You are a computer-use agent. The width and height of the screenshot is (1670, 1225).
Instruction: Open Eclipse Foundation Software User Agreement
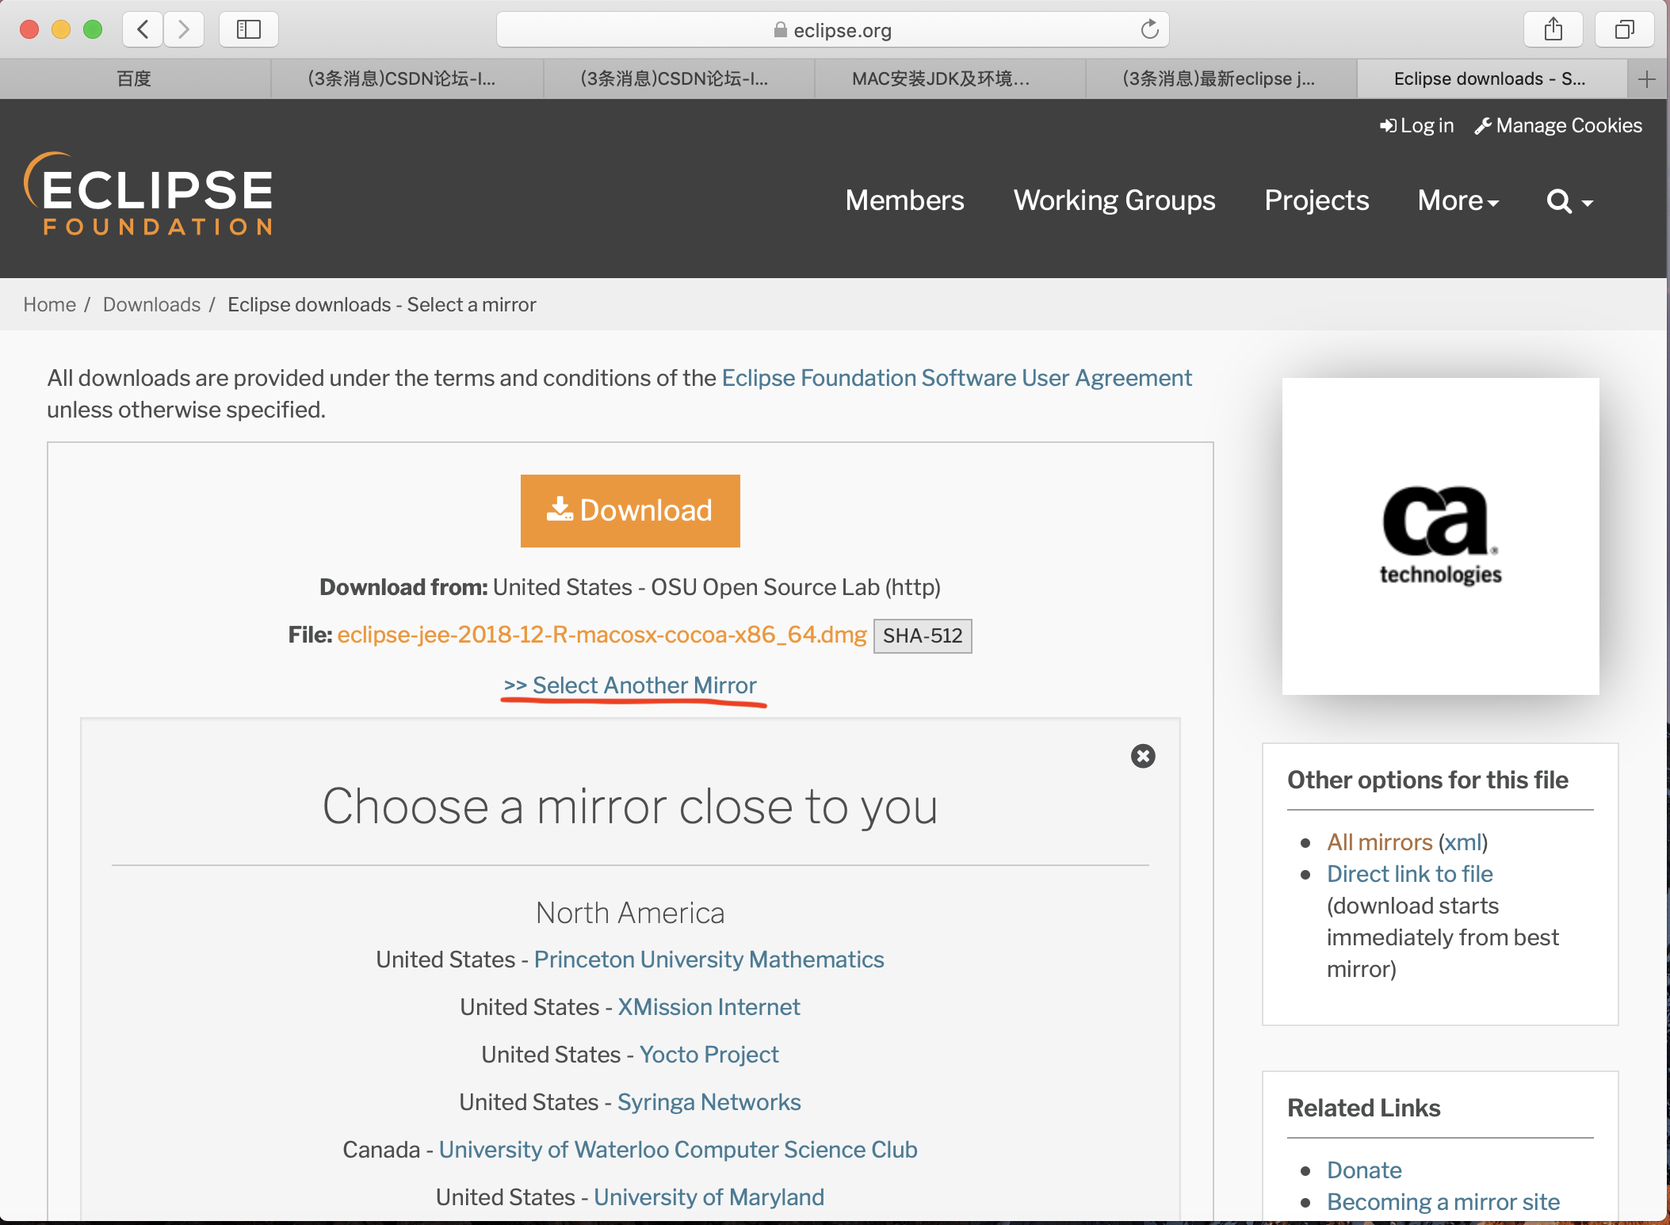pyautogui.click(x=957, y=378)
